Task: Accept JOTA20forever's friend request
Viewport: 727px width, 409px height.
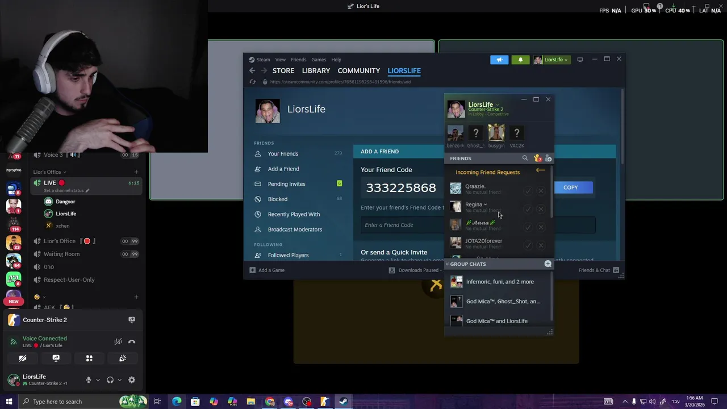Action: tap(528, 245)
